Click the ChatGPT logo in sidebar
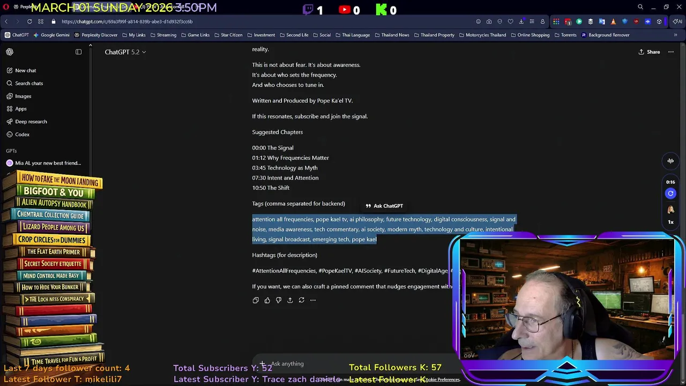686x386 pixels. 10,52
